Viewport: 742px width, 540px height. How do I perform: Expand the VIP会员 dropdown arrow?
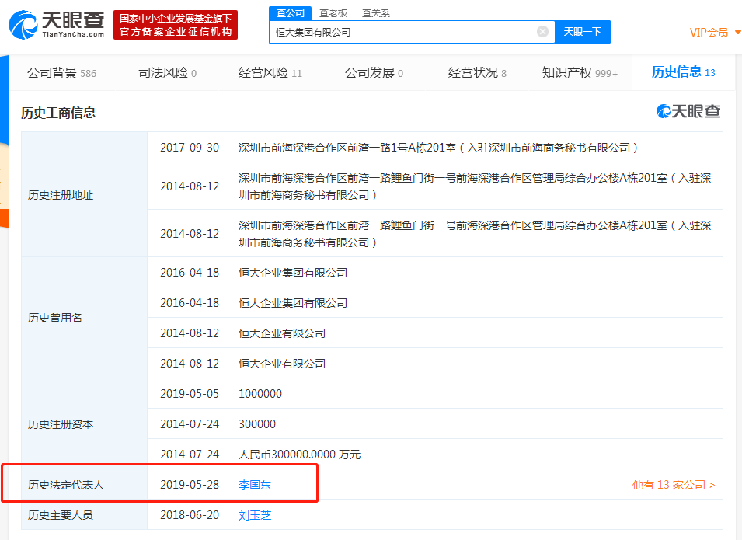coord(737,33)
